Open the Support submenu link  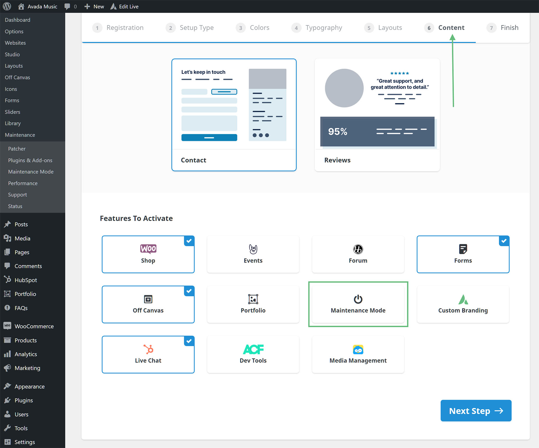click(x=17, y=195)
